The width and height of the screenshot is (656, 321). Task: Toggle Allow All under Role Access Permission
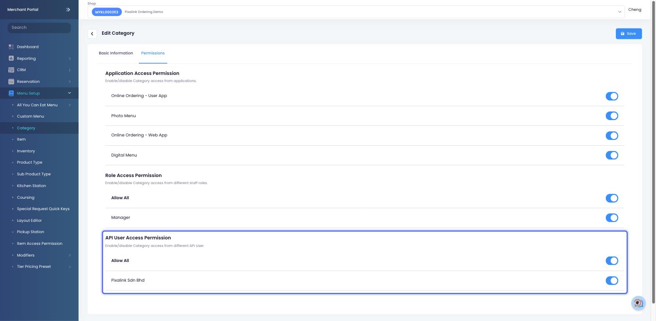(612, 198)
